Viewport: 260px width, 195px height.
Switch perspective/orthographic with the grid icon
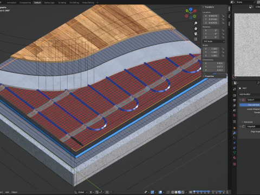196,39
